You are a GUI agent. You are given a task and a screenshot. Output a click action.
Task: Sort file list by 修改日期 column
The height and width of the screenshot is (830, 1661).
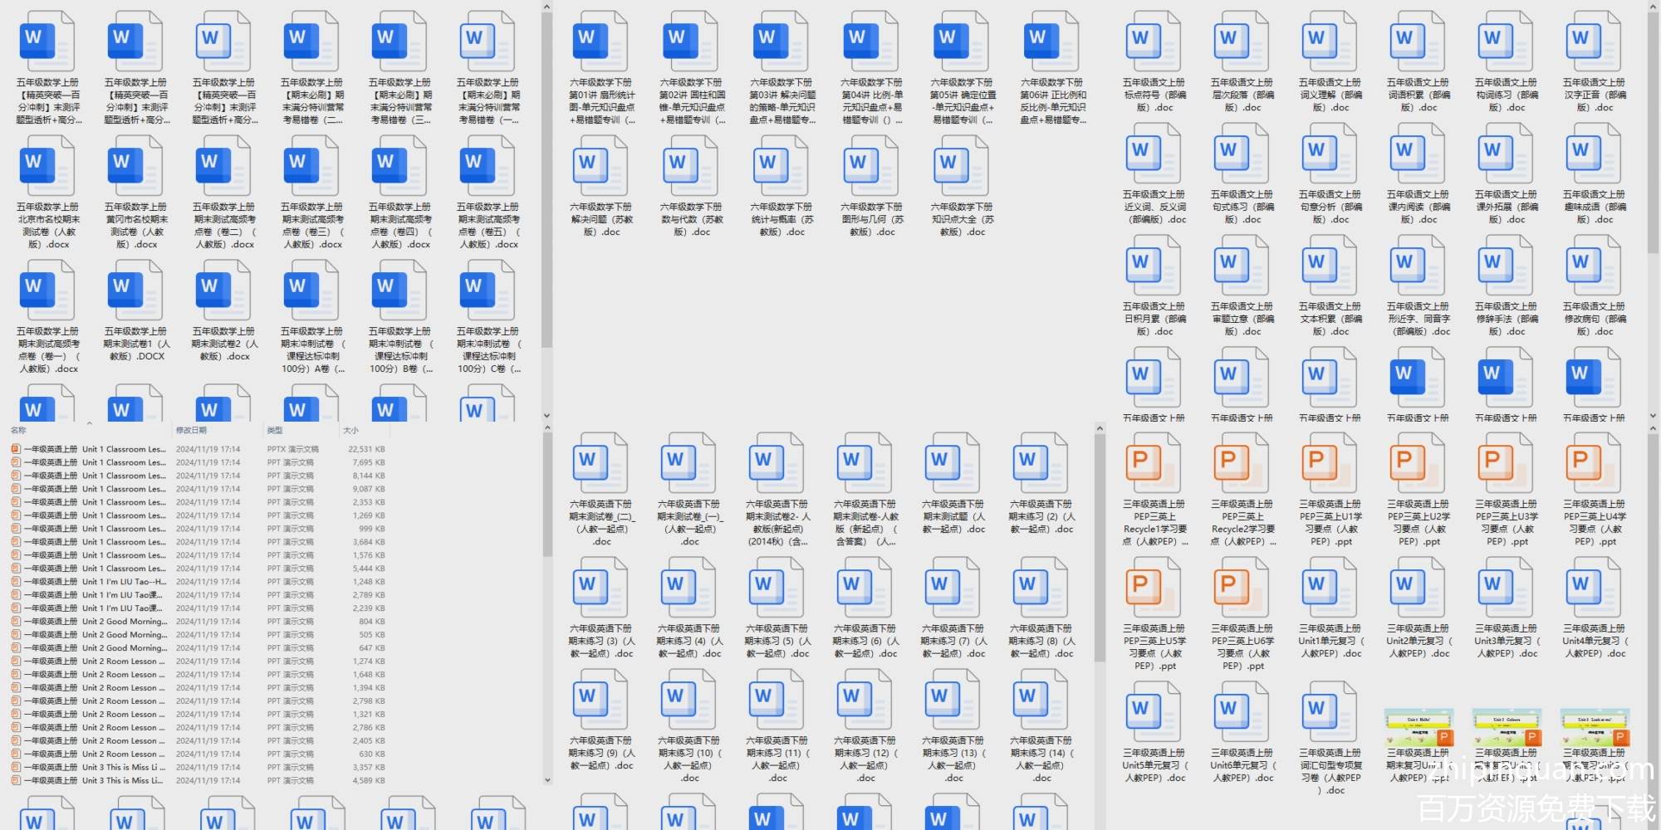click(x=191, y=430)
